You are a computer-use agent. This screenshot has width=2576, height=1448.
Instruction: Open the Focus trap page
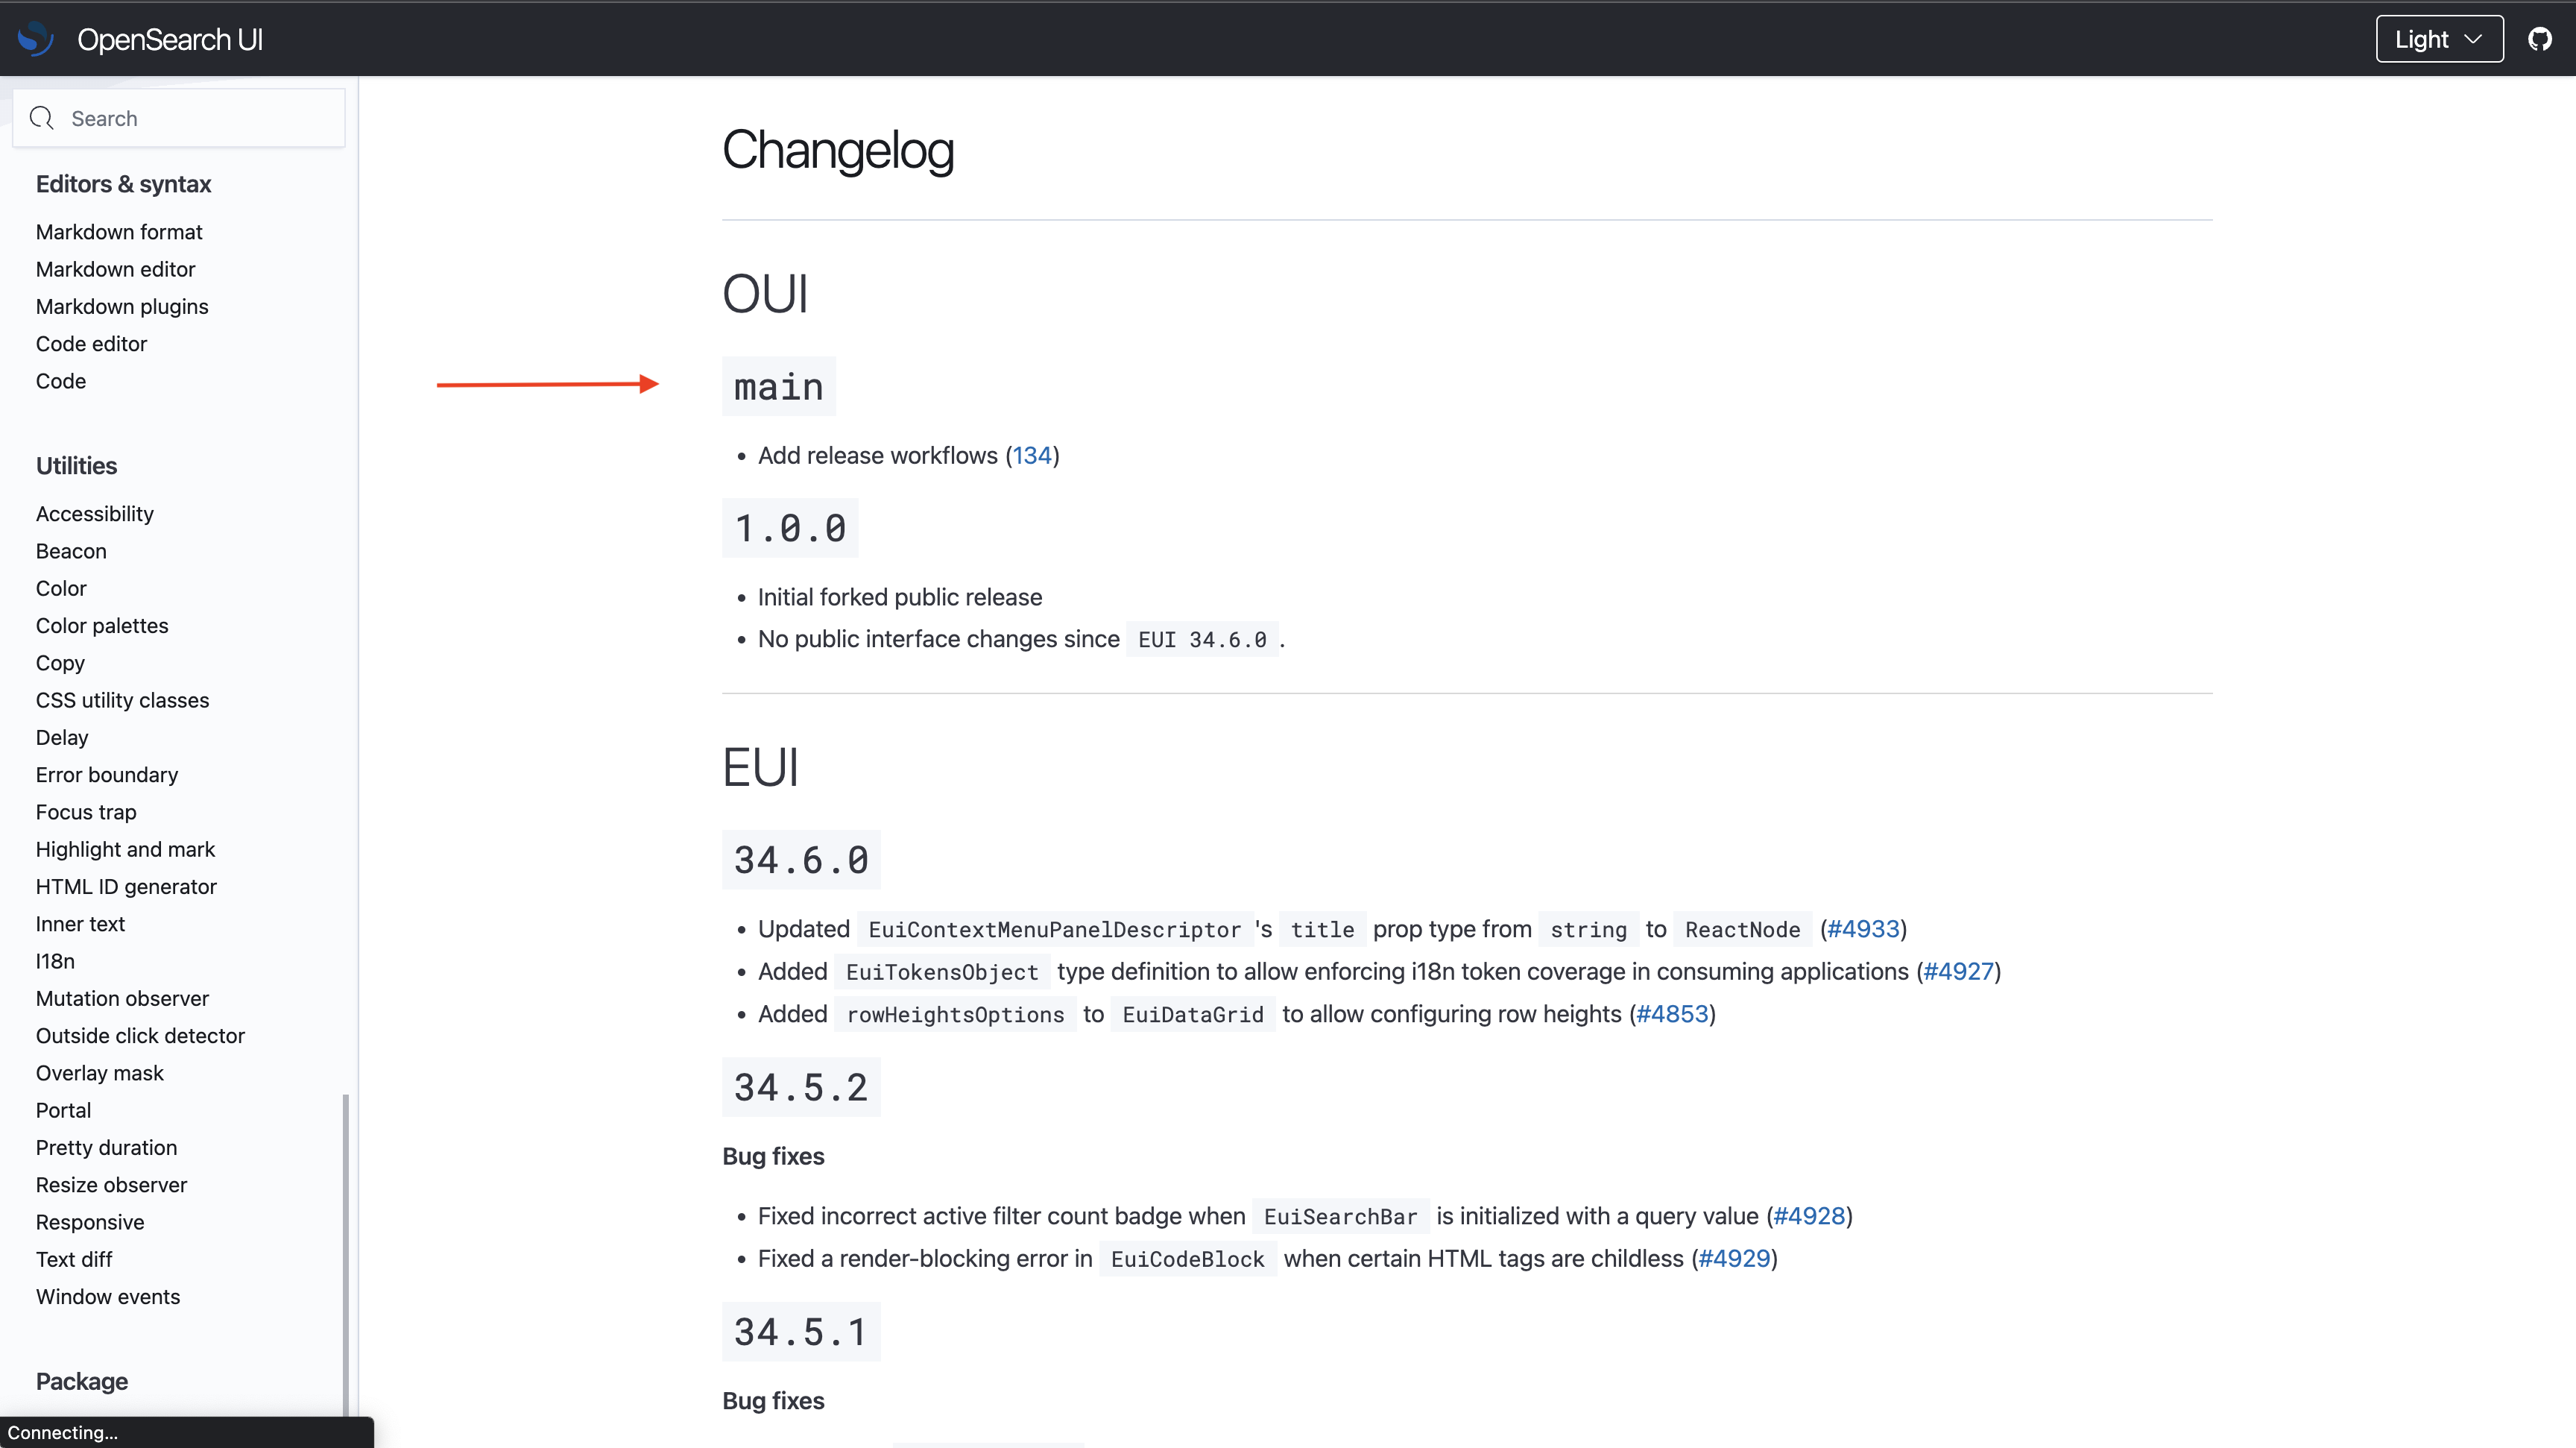click(85, 811)
